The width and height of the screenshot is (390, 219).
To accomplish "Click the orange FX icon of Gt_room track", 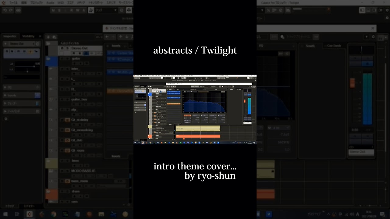I will coord(68,151).
